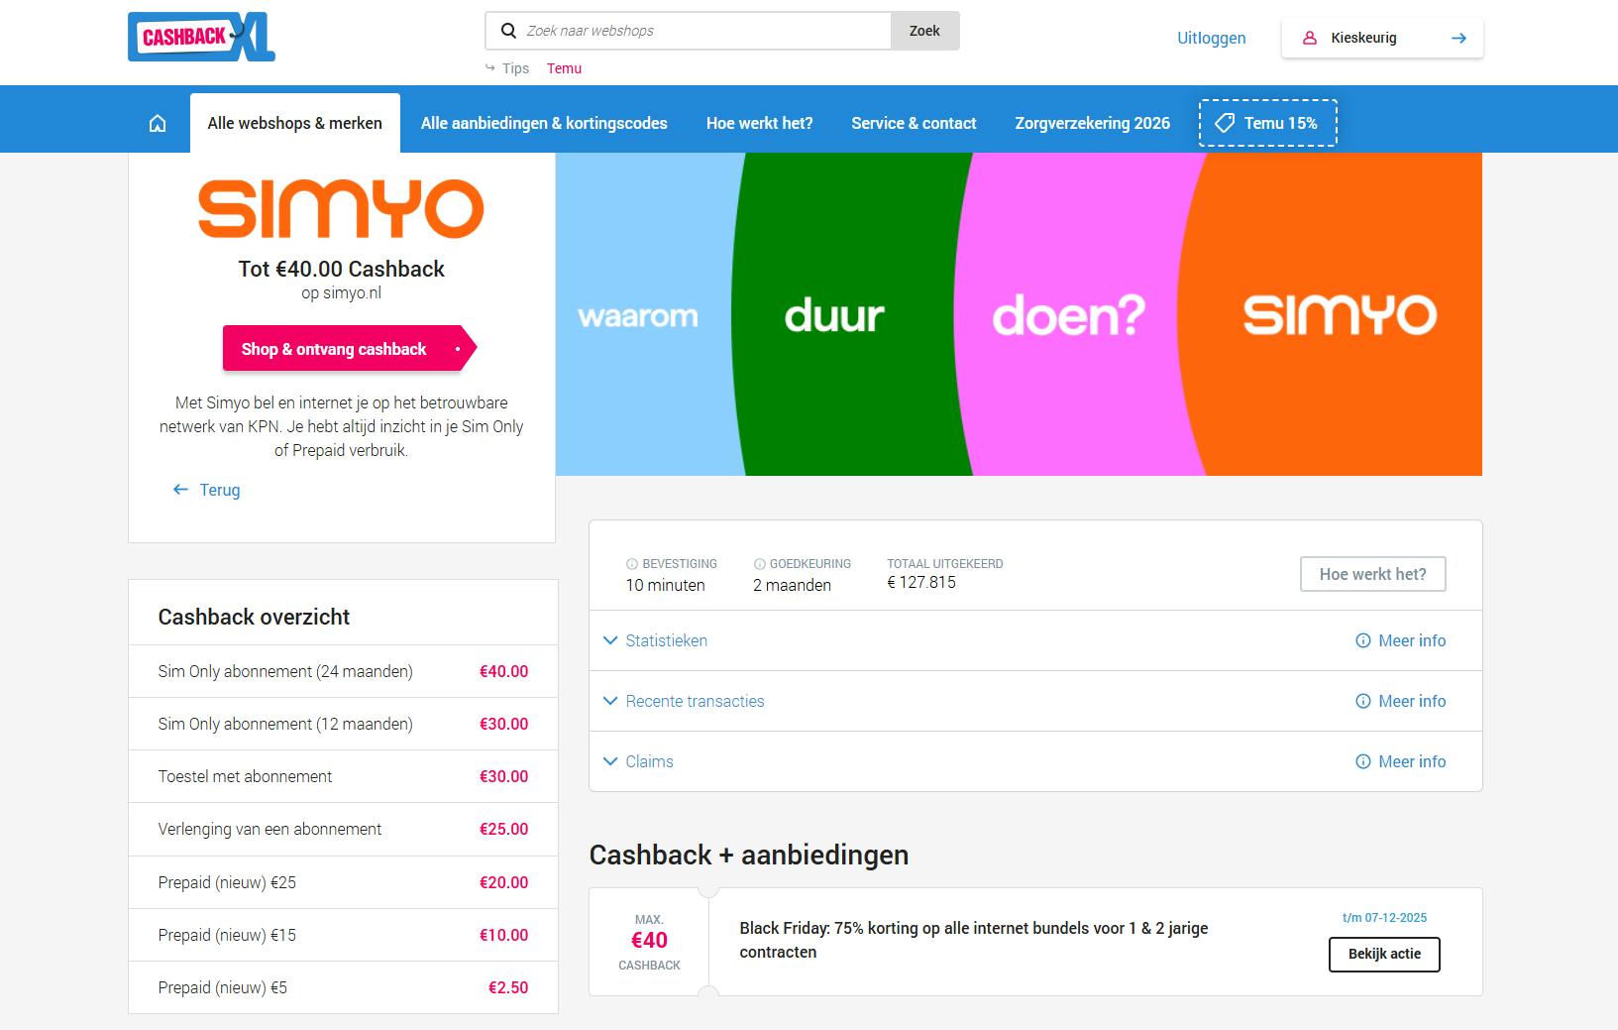
Task: Click the MAX. €40 cashback badge
Action: [649, 942]
